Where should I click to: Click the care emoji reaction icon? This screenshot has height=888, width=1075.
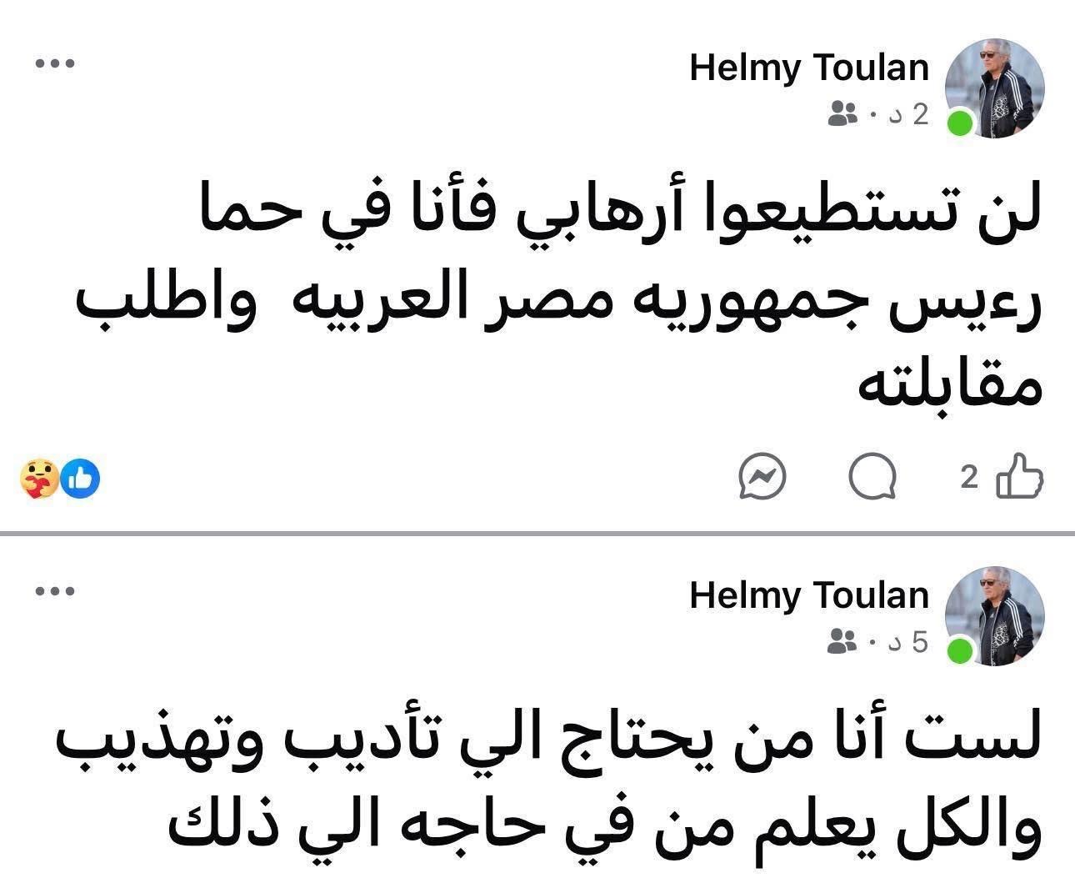[39, 479]
